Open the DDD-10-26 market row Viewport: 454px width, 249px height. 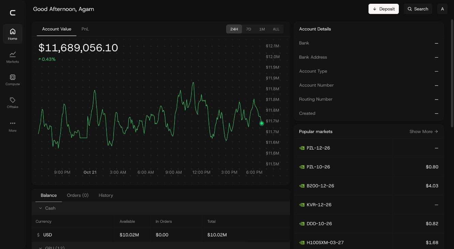tap(369, 224)
